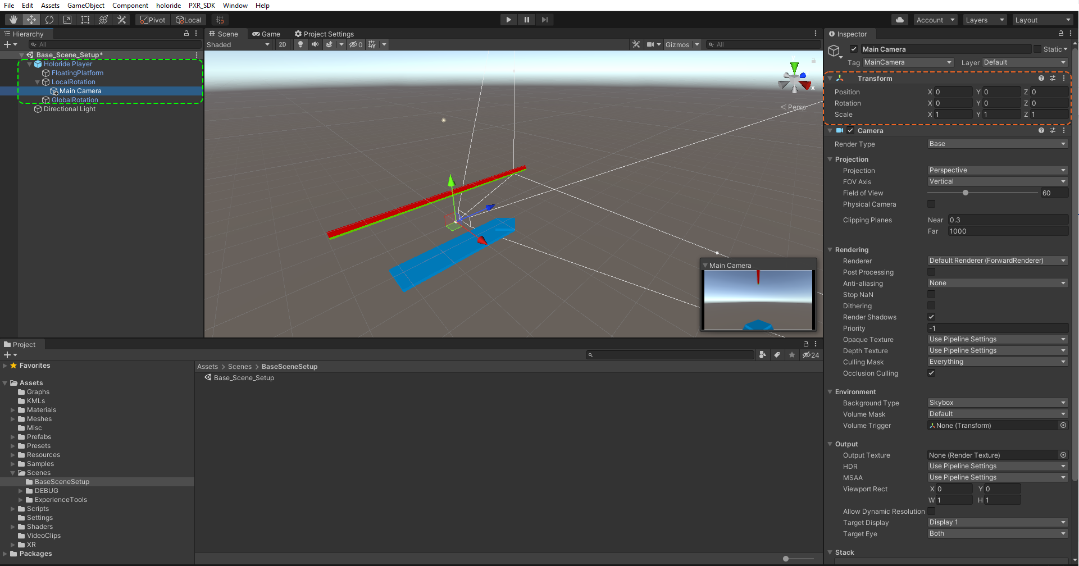This screenshot has height=566, width=1079.
Task: Open the GameObject menu
Action: 85,6
